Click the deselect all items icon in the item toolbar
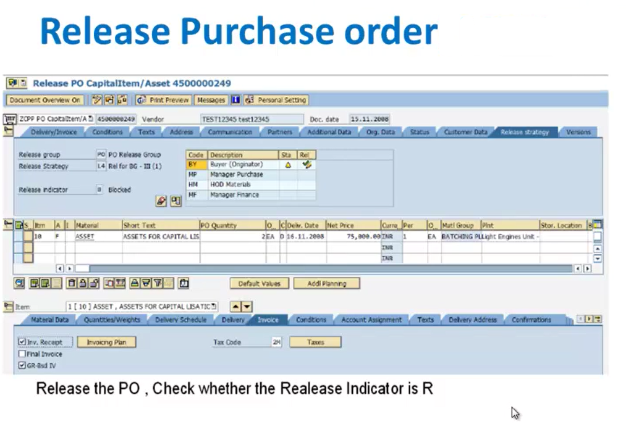This screenshot has width=626, height=427. tap(45, 283)
